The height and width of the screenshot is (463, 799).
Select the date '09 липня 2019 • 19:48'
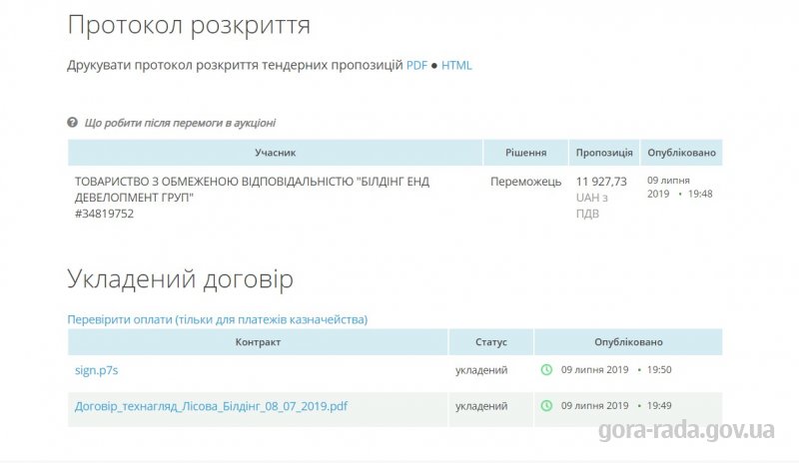[680, 187]
